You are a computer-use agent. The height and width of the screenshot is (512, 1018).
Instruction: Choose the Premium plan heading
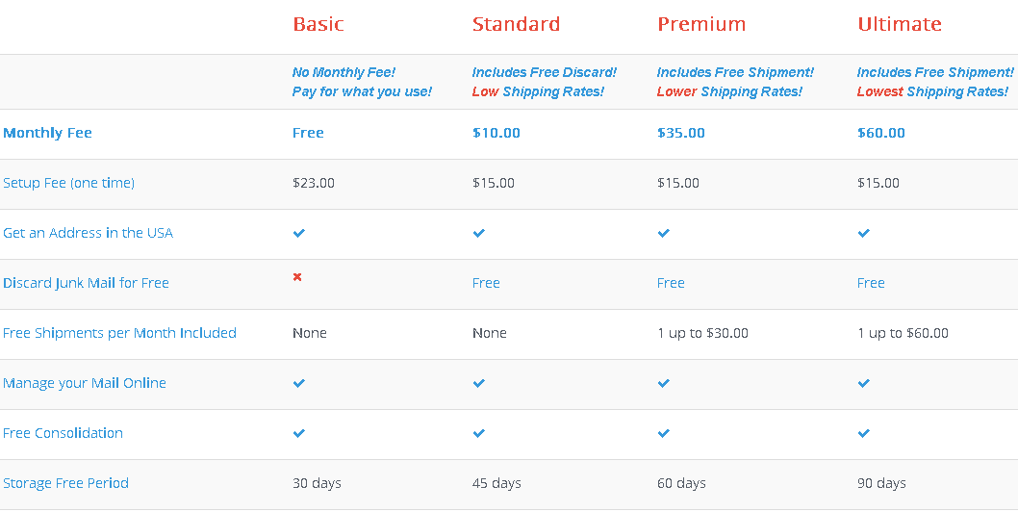tap(701, 24)
